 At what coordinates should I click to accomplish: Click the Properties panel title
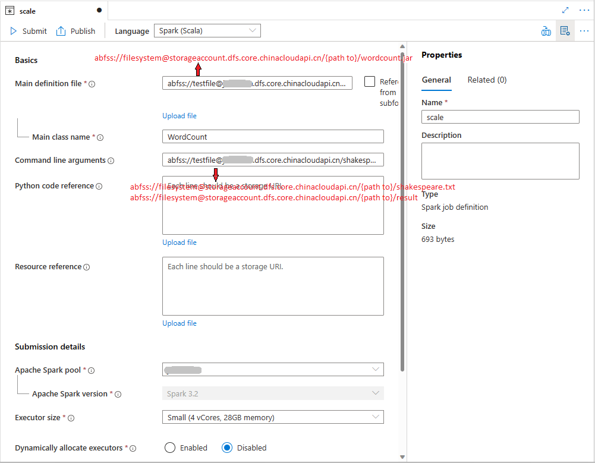(x=442, y=55)
